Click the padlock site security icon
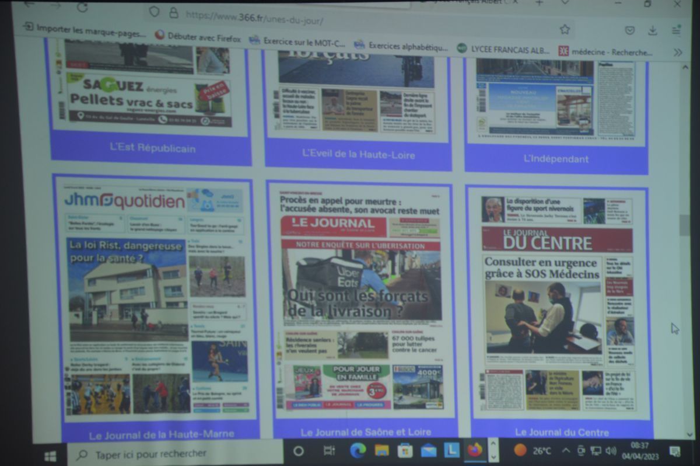This screenshot has height=466, width=700. [173, 13]
